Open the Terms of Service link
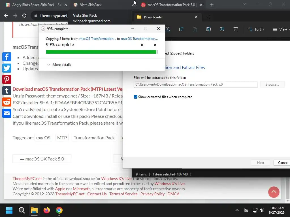The image size is (290, 217). [x=123, y=194]
